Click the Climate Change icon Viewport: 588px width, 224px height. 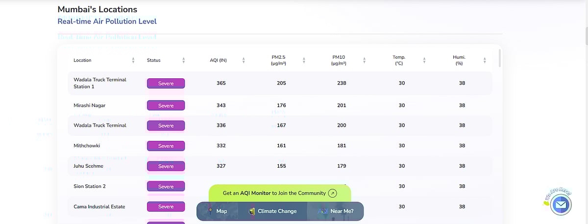point(252,211)
